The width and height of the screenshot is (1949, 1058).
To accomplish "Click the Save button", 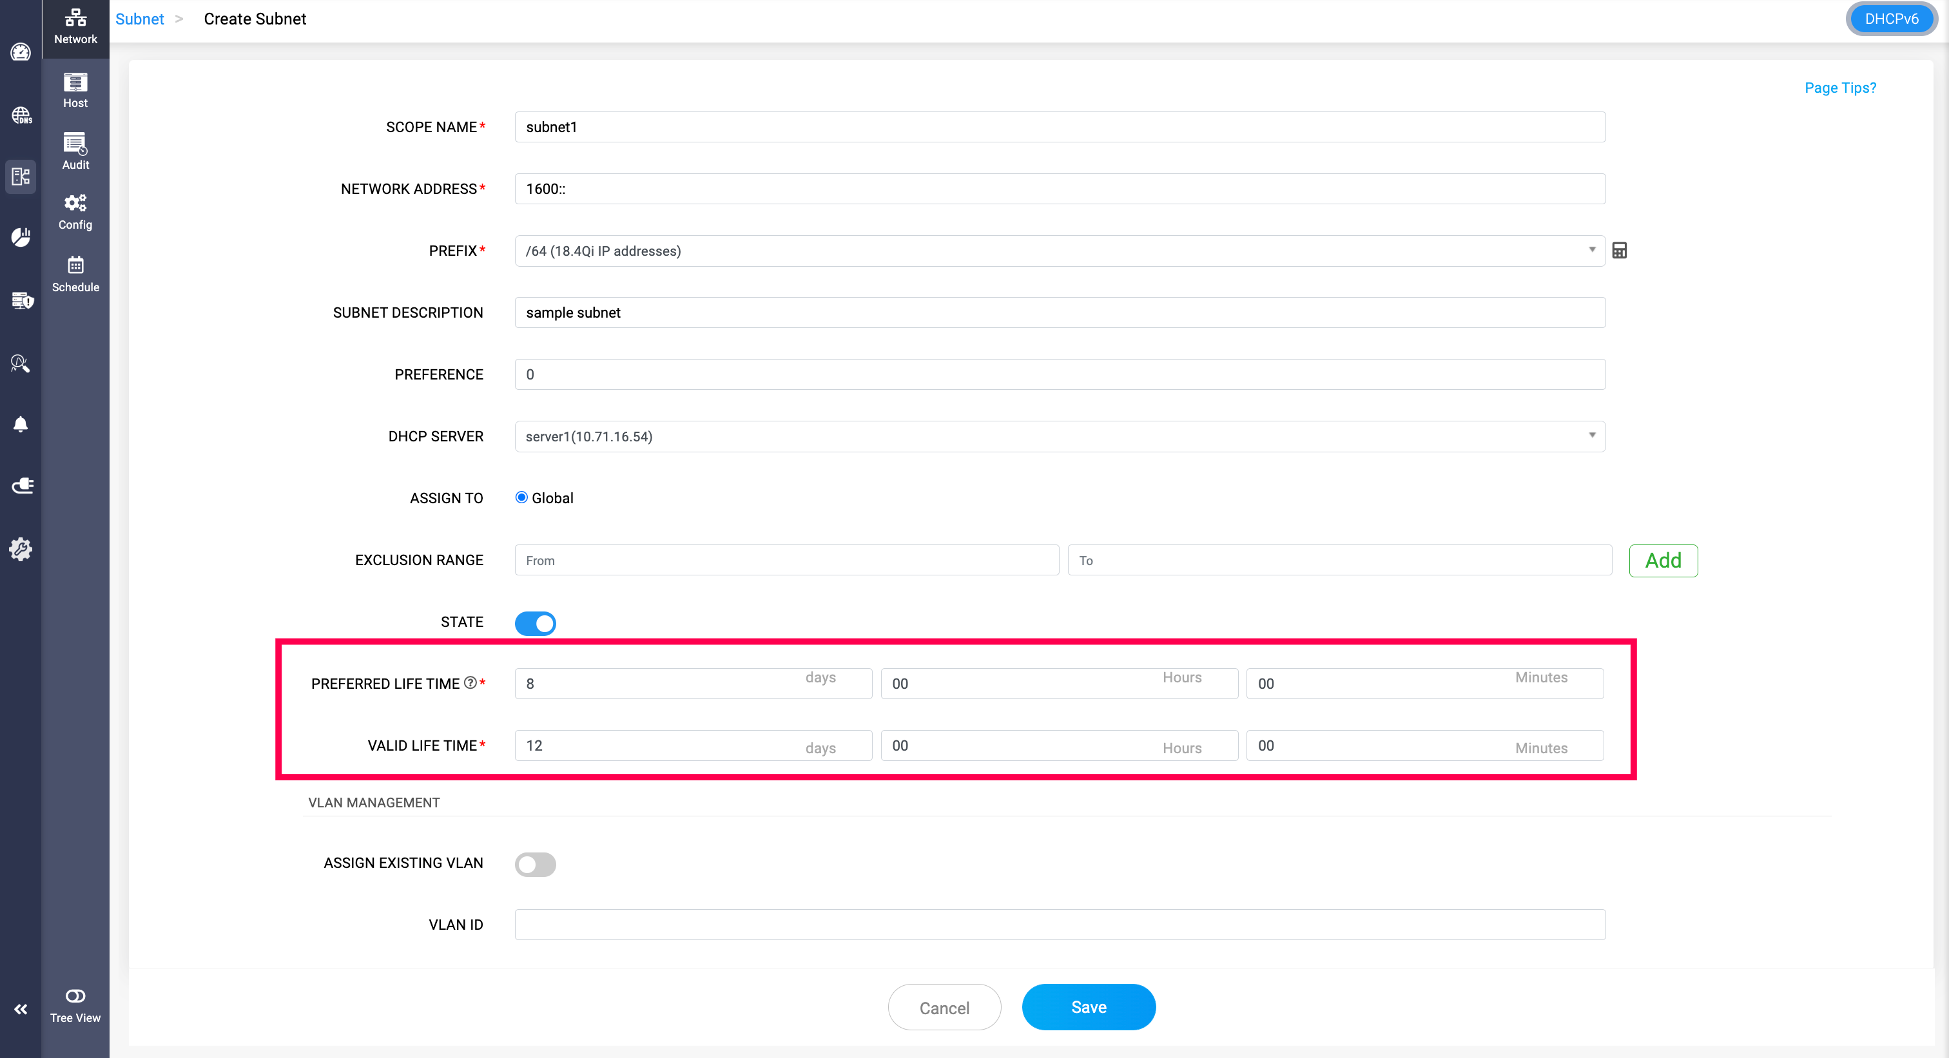I will pos(1088,1006).
